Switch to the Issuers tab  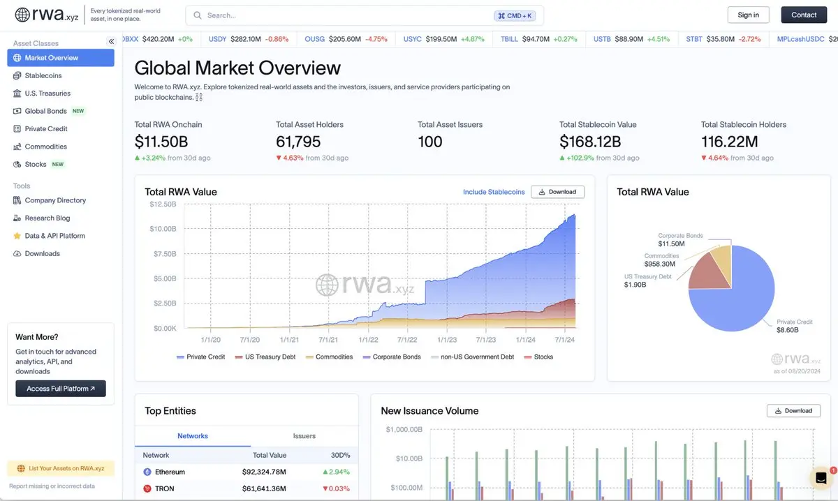point(304,436)
